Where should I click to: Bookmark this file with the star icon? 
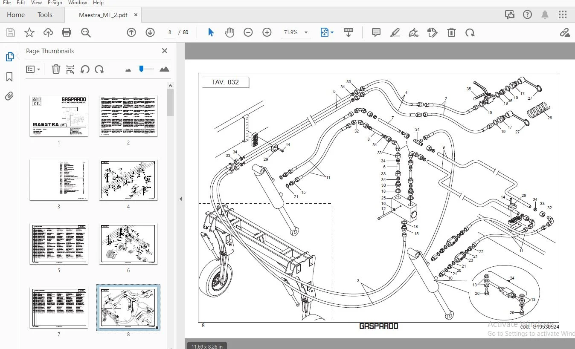[x=29, y=32]
